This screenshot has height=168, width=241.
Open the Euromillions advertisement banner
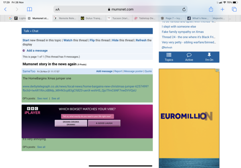(x=189, y=116)
